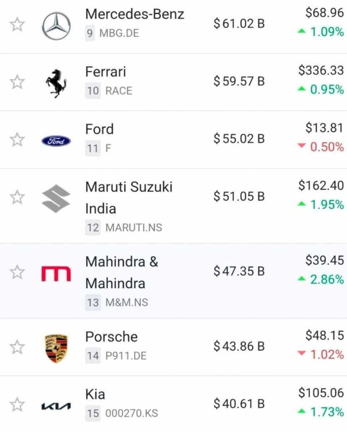
Task: Click the Maruti Suzuki logo
Action: click(56, 199)
